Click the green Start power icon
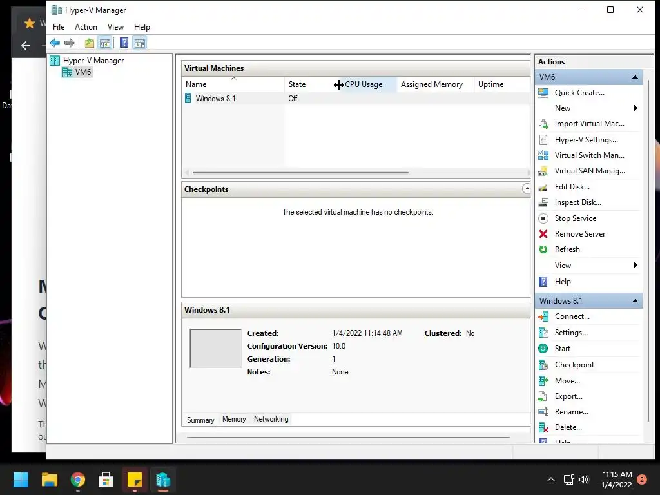Viewport: 660px width, 495px height. click(543, 349)
